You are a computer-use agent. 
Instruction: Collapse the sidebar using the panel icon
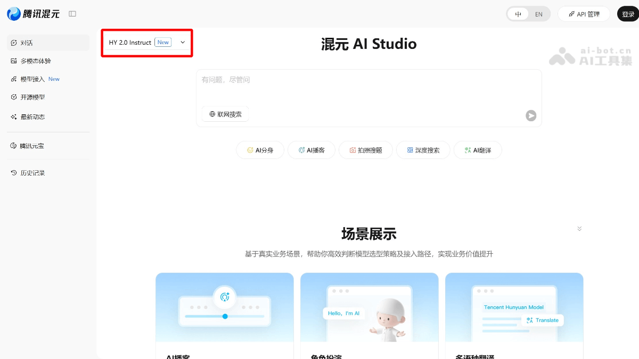click(x=71, y=14)
